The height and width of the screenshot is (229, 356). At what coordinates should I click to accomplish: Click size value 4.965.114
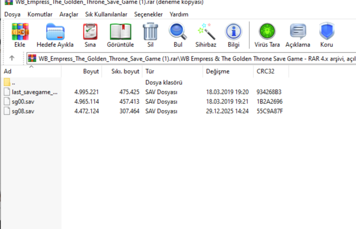coord(86,101)
